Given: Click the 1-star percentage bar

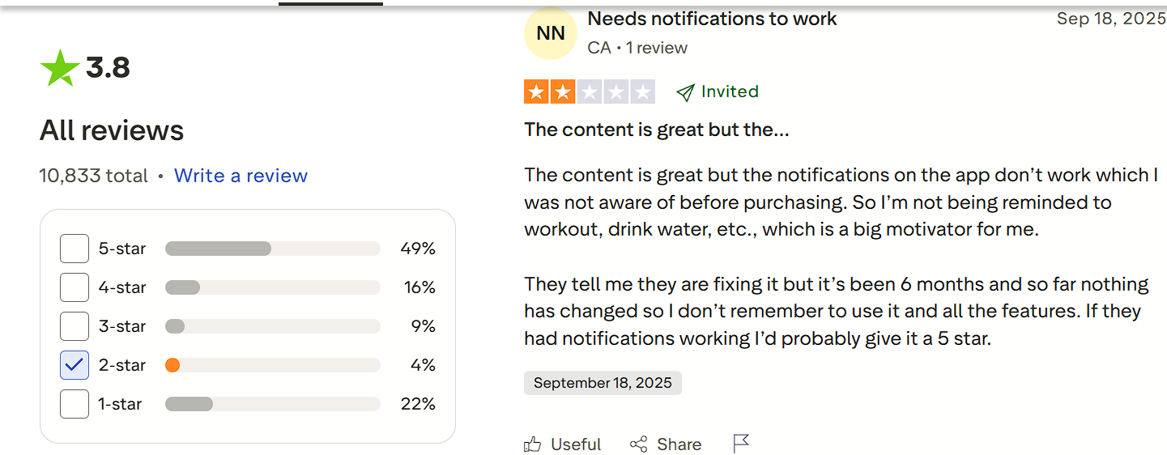Looking at the screenshot, I should pos(272,404).
